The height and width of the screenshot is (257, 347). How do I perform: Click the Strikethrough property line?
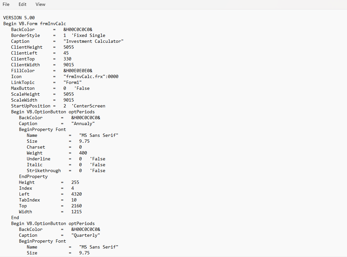tap(44, 170)
